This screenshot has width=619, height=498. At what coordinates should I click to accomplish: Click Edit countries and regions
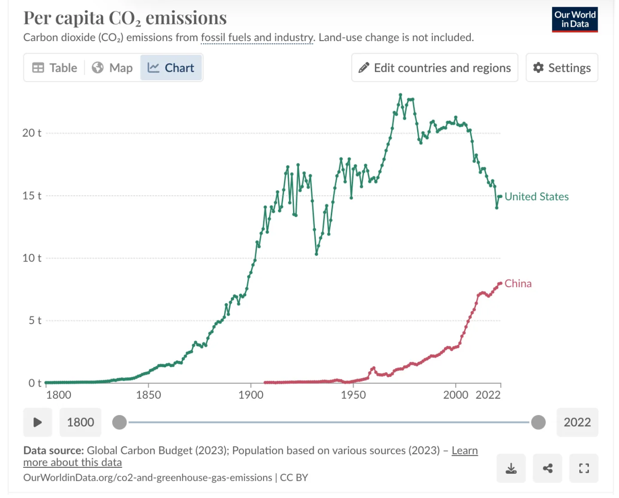[x=435, y=68]
